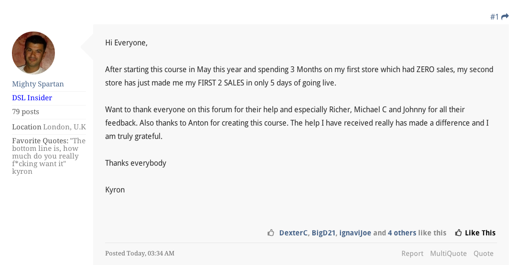Viewport: 519px width, 265px height.
Task: Click the Location London, U.K field
Action: click(x=49, y=127)
